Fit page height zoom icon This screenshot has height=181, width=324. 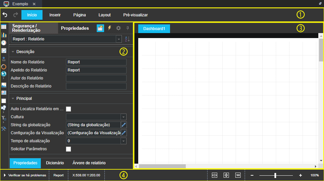226,175
